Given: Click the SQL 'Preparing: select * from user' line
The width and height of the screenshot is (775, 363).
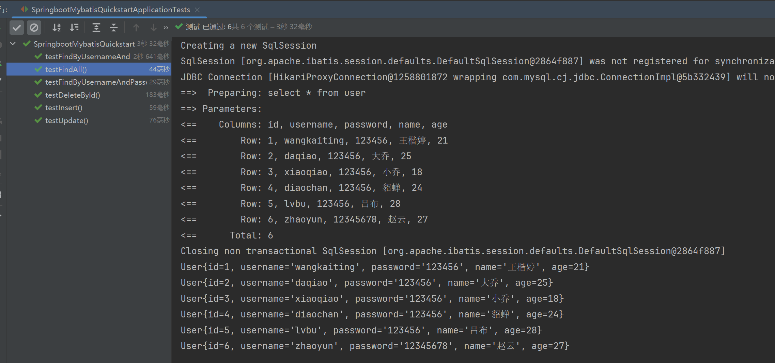Looking at the screenshot, I should click(286, 93).
